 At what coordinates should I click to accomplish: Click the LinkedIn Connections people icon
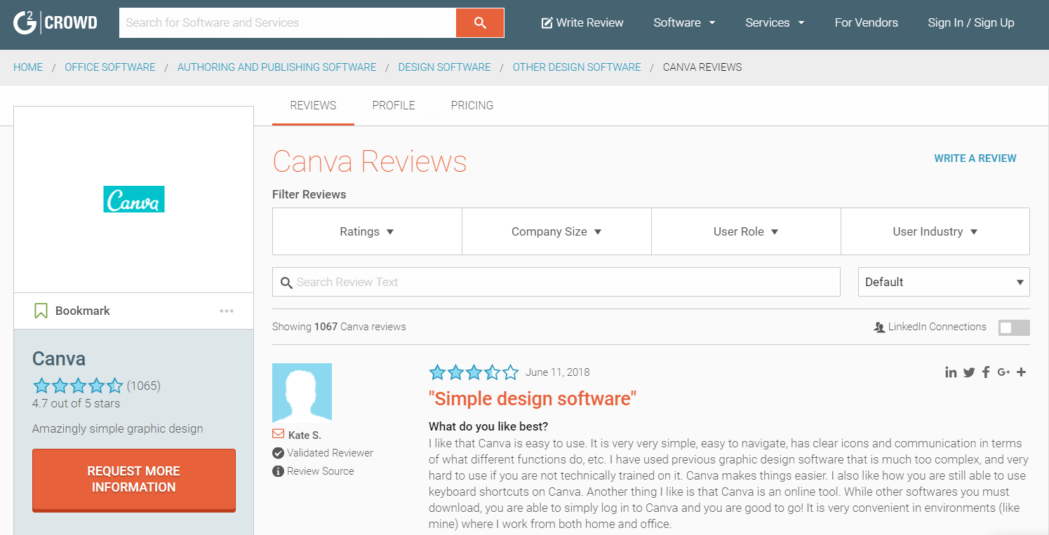click(x=879, y=327)
